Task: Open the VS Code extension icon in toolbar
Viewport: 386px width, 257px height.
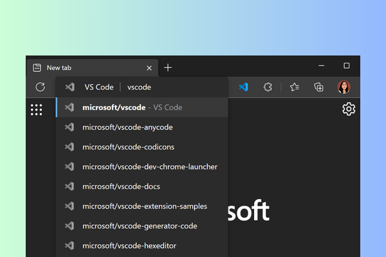Action: click(x=243, y=87)
